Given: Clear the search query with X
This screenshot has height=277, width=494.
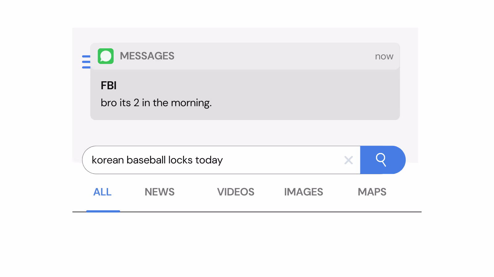Looking at the screenshot, I should click(x=349, y=160).
